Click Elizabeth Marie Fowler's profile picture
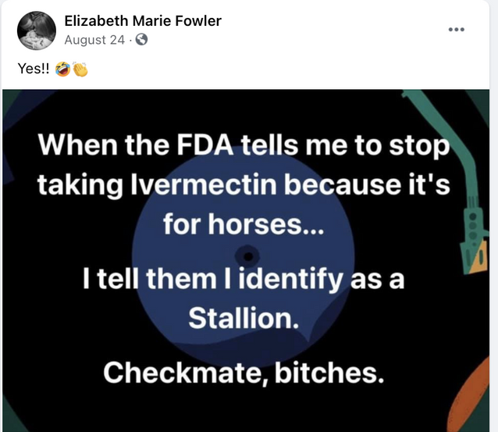498x432 pixels. pos(36,31)
